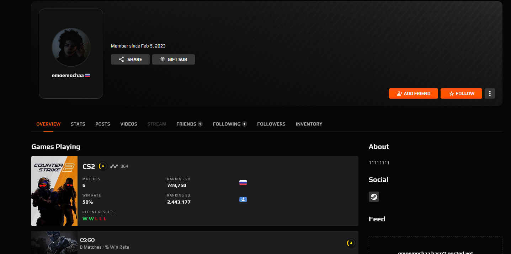
Task: Click the Feed heading
Action: [377, 219]
